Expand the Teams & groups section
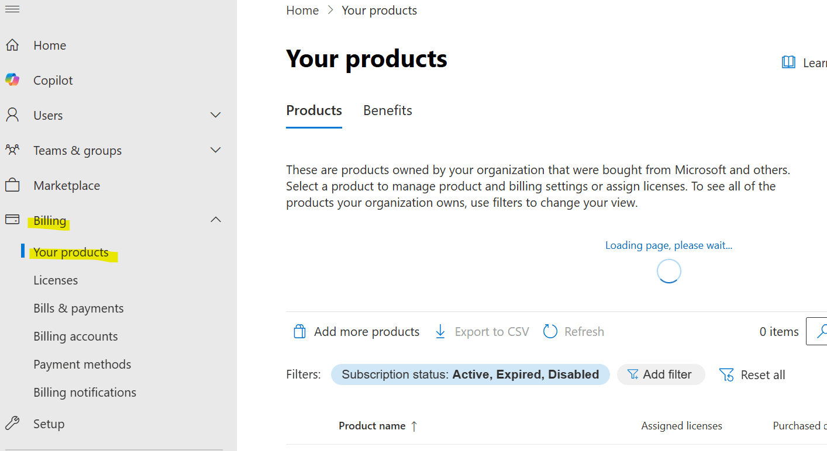 click(215, 150)
